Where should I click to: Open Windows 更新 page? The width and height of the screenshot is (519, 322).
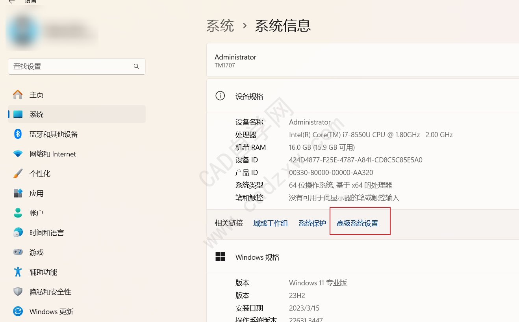(x=77, y=311)
